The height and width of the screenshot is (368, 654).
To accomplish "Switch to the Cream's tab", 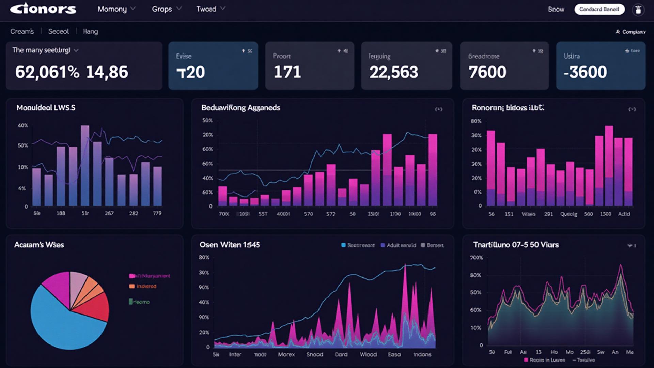I will pos(22,31).
